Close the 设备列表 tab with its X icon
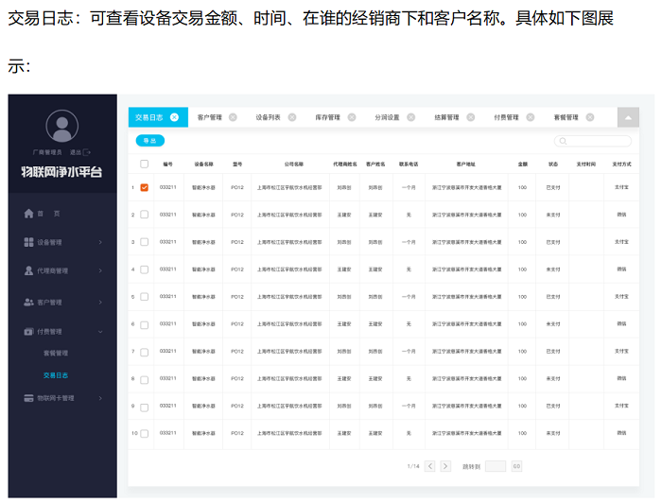 [x=292, y=117]
